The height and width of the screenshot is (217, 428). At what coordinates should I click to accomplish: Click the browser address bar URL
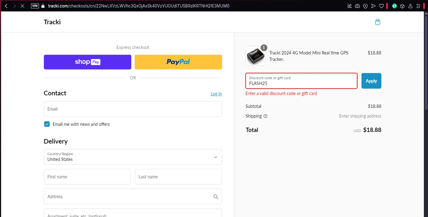[138, 6]
